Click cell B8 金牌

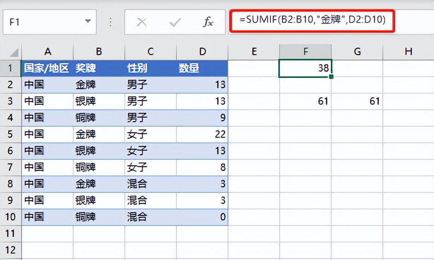click(99, 184)
